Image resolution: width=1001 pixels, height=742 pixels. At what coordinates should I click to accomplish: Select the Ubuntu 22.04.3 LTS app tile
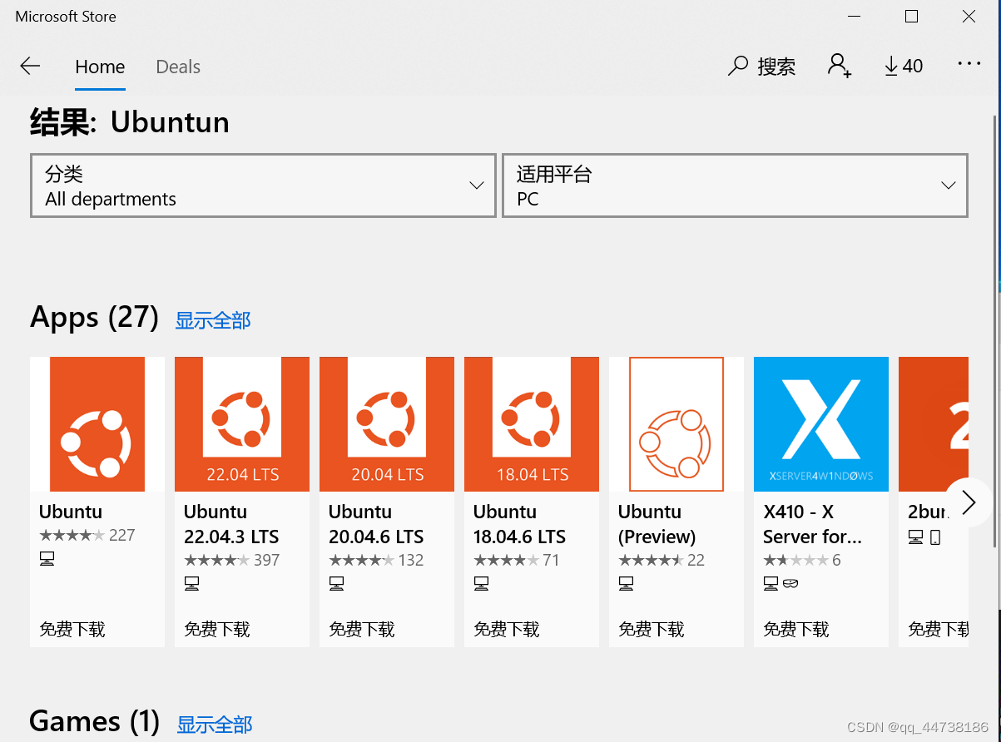tap(241, 424)
